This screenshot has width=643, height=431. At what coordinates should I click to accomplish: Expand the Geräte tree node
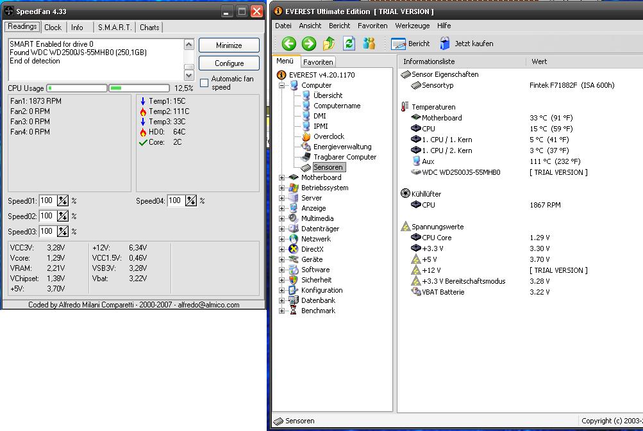(x=281, y=259)
